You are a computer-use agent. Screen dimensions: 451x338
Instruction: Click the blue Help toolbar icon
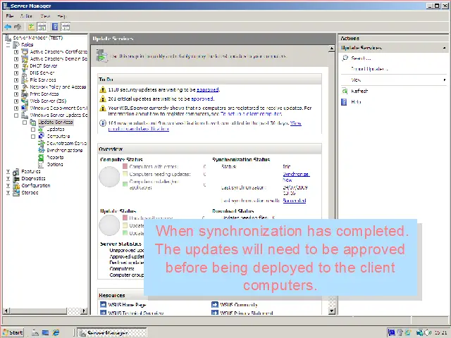pyautogui.click(x=55, y=27)
